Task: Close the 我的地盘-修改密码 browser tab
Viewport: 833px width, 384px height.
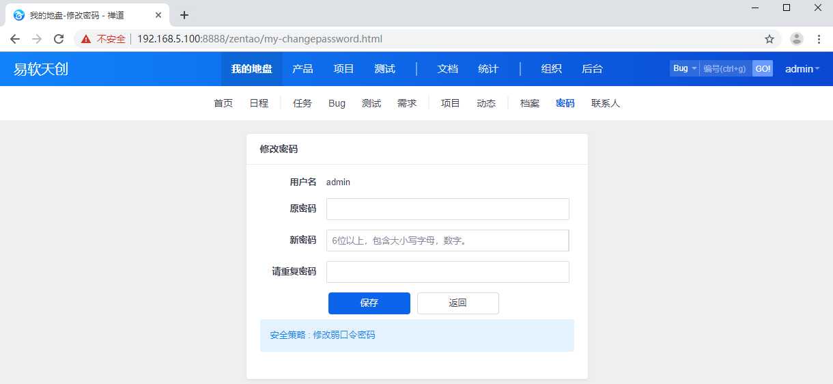Action: click(158, 15)
